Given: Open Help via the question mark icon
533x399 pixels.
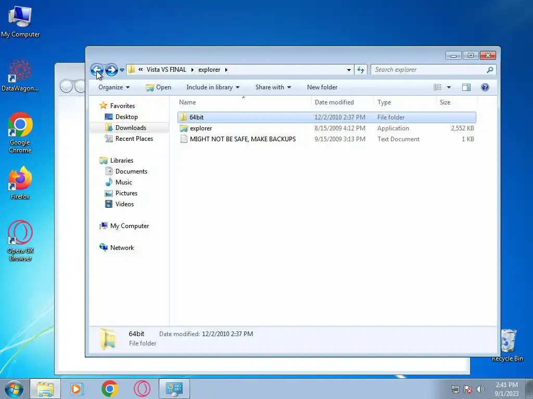Looking at the screenshot, I should 485,87.
